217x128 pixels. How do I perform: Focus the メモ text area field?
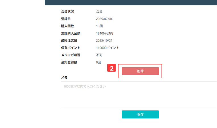click(x=139, y=94)
